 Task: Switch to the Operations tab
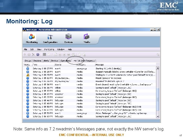click(66, 61)
